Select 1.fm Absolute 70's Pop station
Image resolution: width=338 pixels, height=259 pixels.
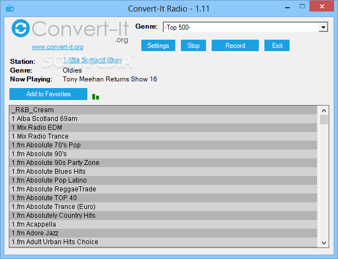pos(163,145)
